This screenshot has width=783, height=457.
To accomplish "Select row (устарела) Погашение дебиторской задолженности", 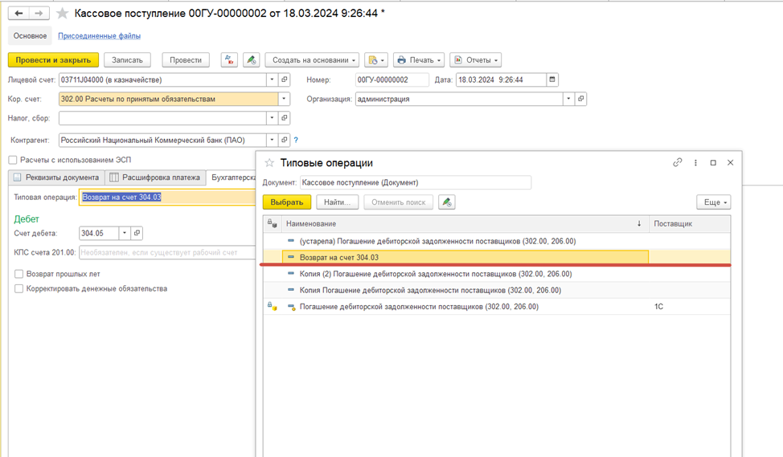I will [x=497, y=241].
